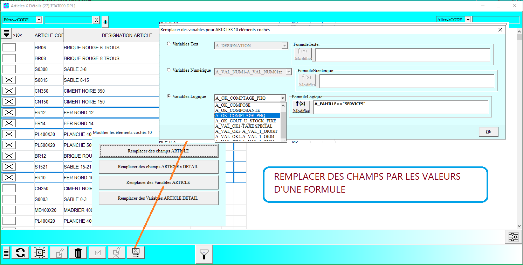Uncheck the box for CN350 row
Screen dimensions: 523x265
click(x=9, y=91)
